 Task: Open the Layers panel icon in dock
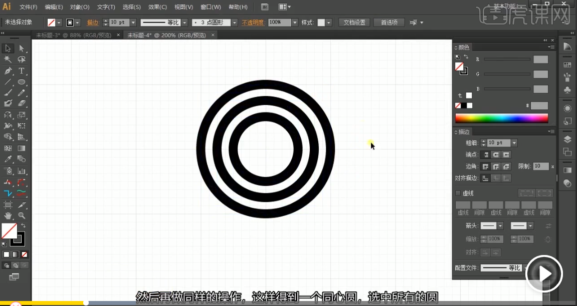pyautogui.click(x=567, y=139)
